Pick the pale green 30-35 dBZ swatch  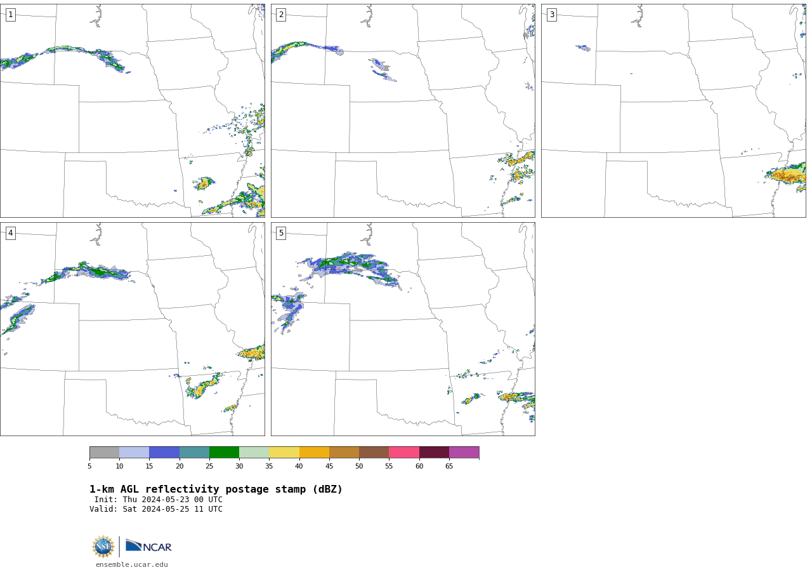pos(254,452)
